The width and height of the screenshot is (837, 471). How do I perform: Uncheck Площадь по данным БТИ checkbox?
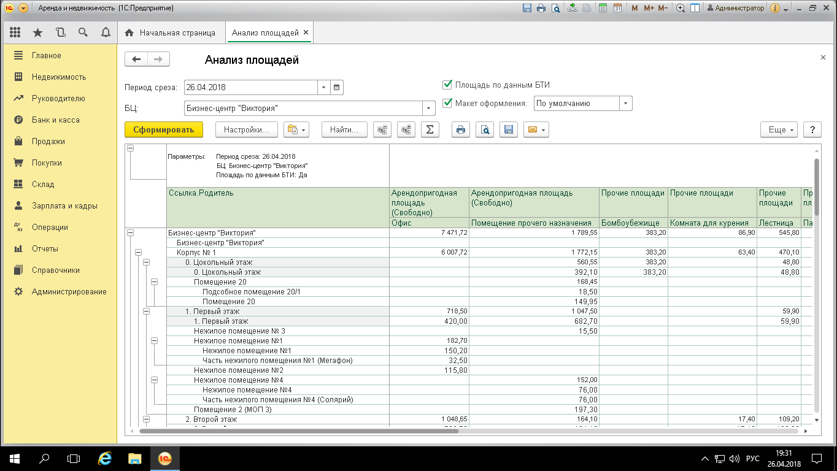[x=447, y=85]
